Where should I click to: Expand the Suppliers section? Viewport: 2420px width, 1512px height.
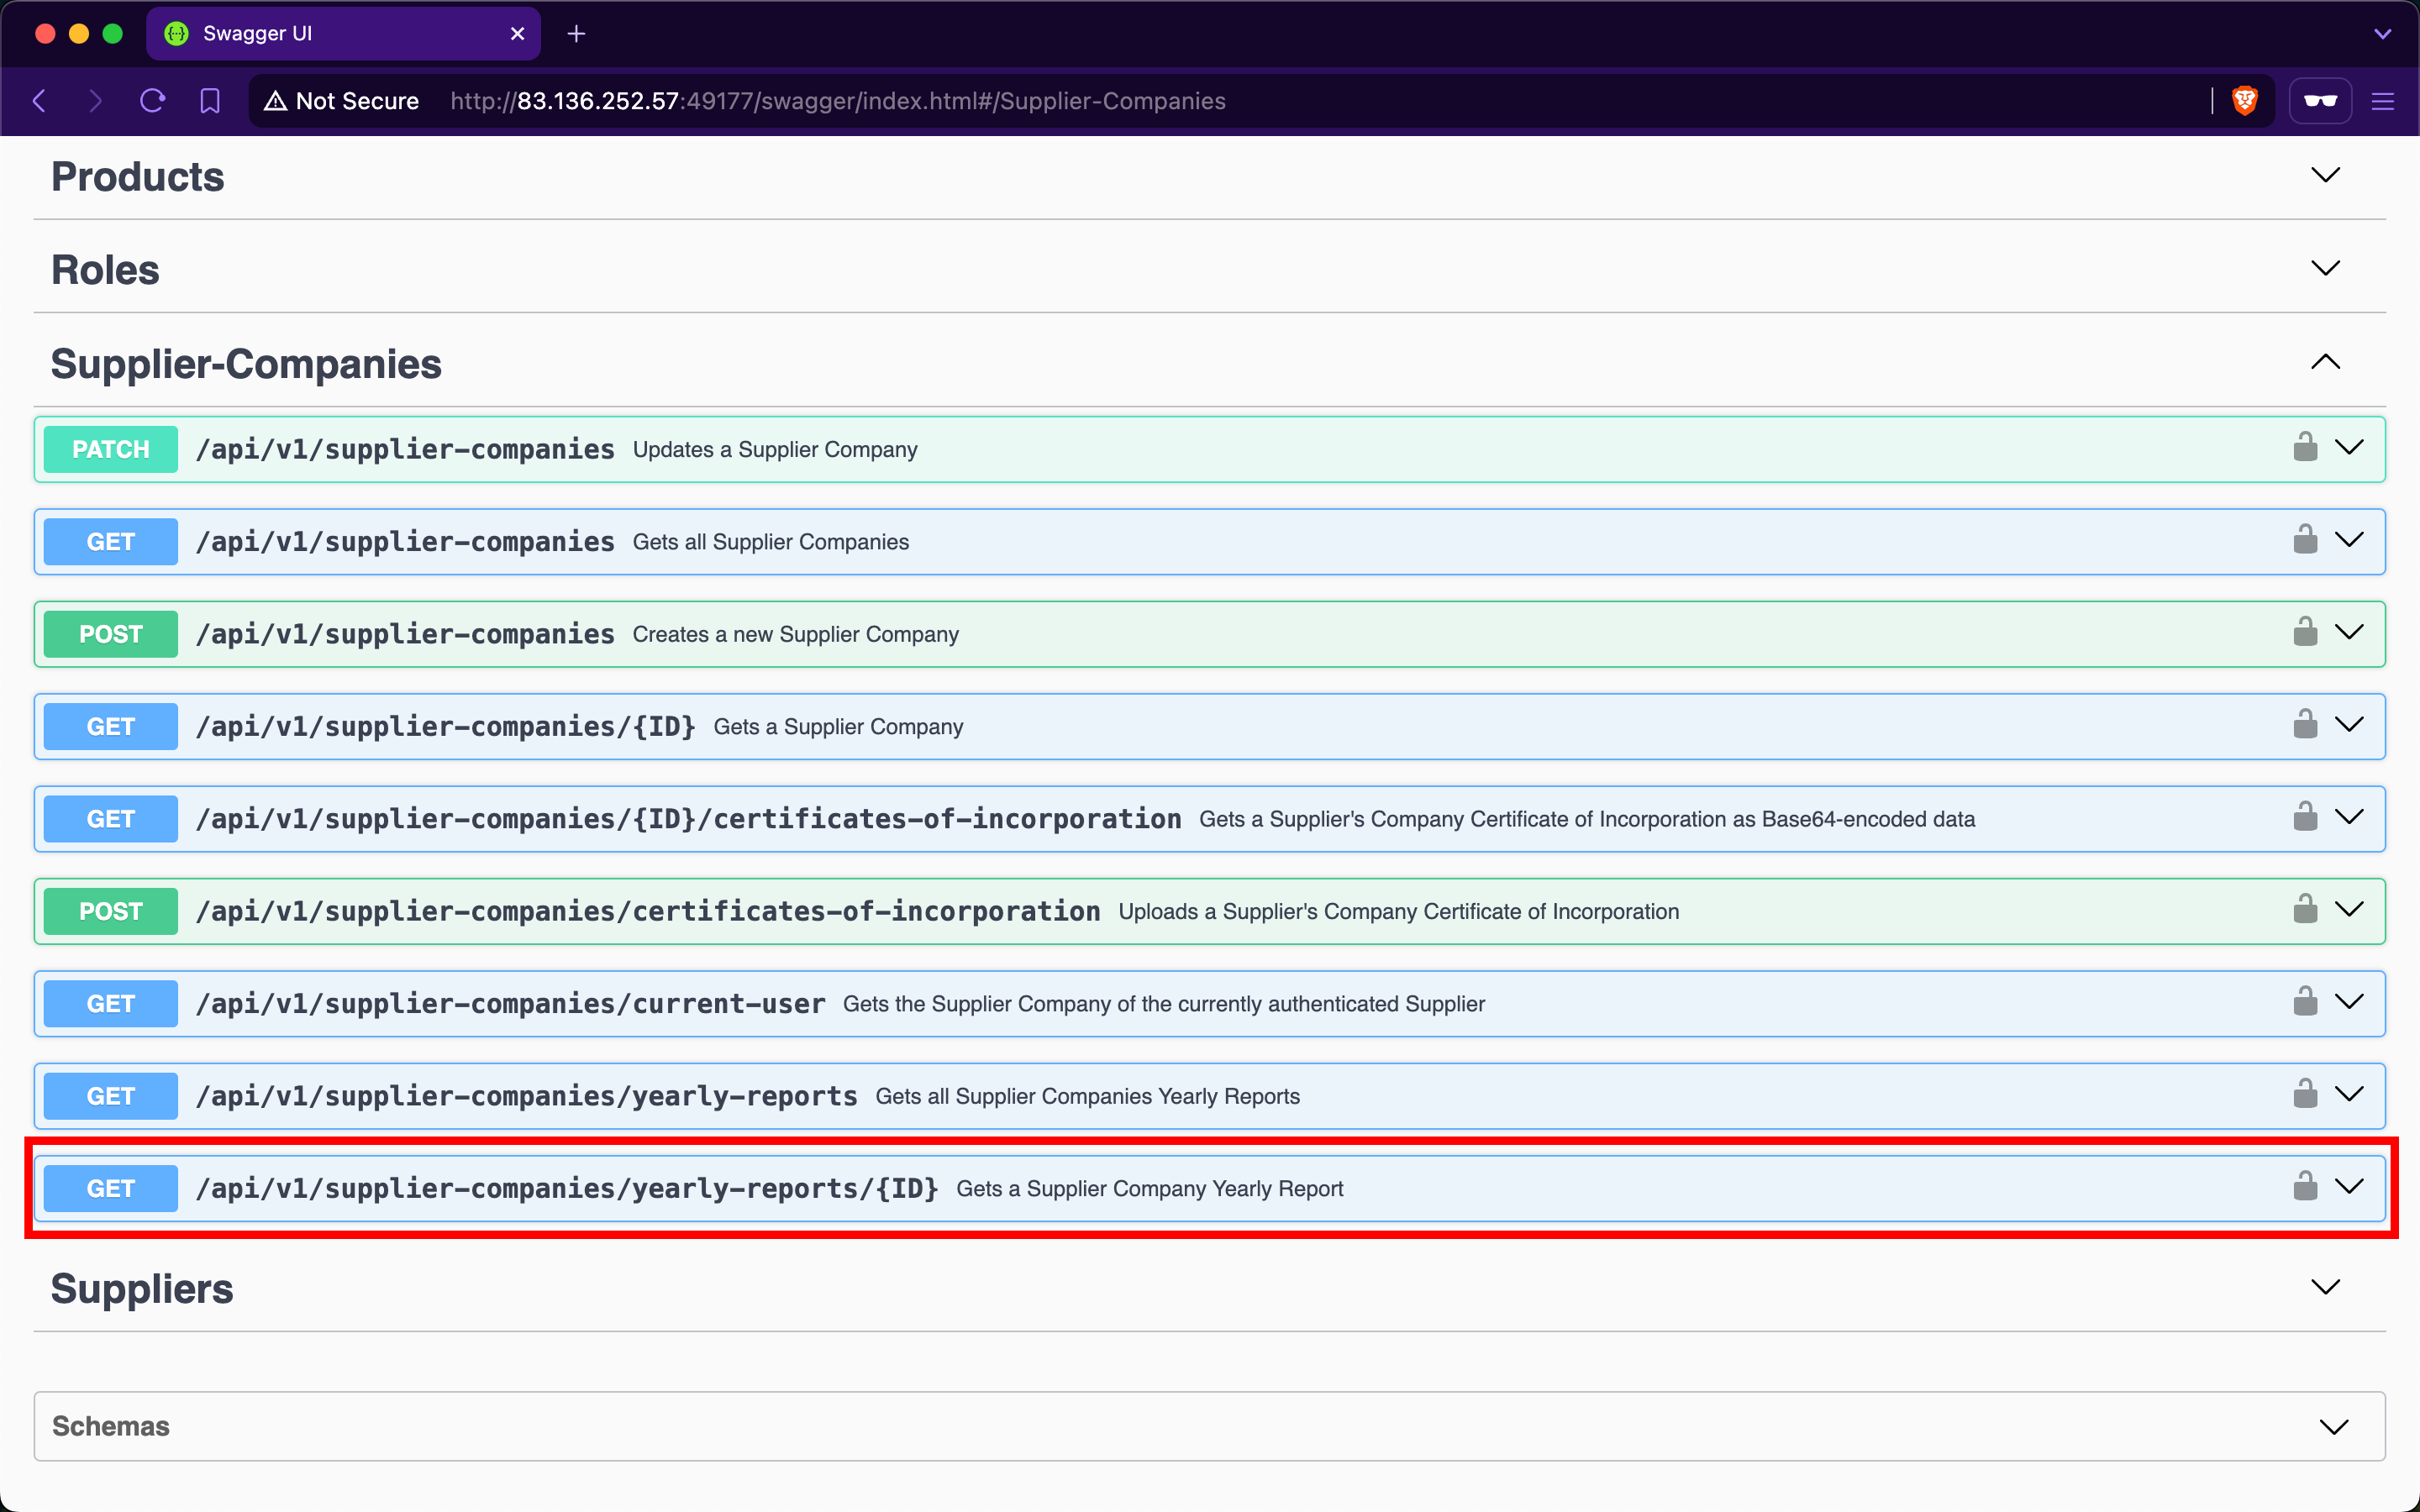(2326, 1287)
